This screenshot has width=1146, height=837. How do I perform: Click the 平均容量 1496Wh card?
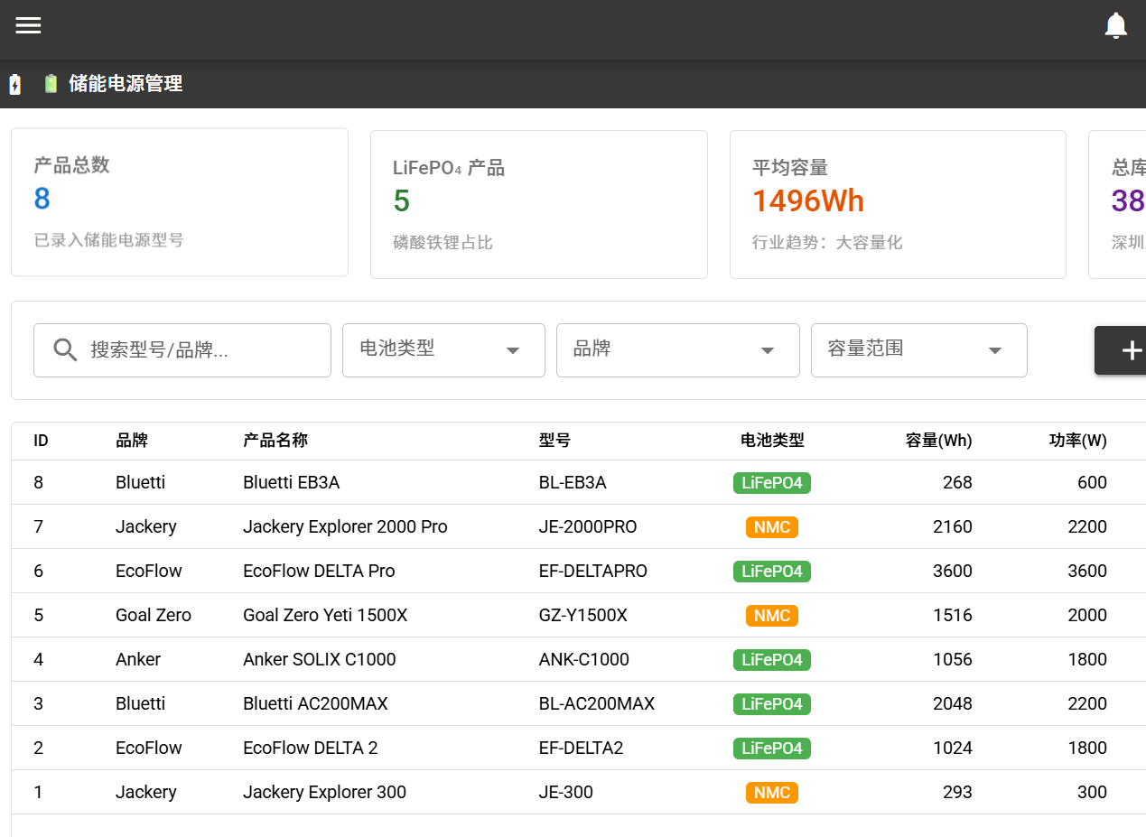pos(898,205)
